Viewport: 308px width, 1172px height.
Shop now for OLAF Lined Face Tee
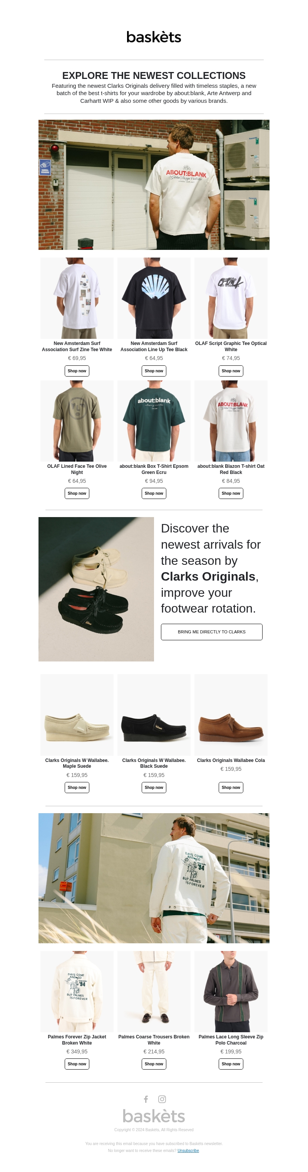[77, 493]
